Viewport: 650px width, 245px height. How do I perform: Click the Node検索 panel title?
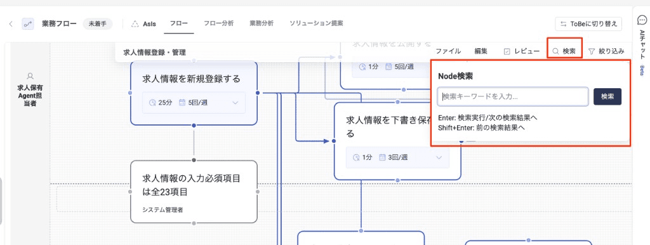(x=456, y=76)
